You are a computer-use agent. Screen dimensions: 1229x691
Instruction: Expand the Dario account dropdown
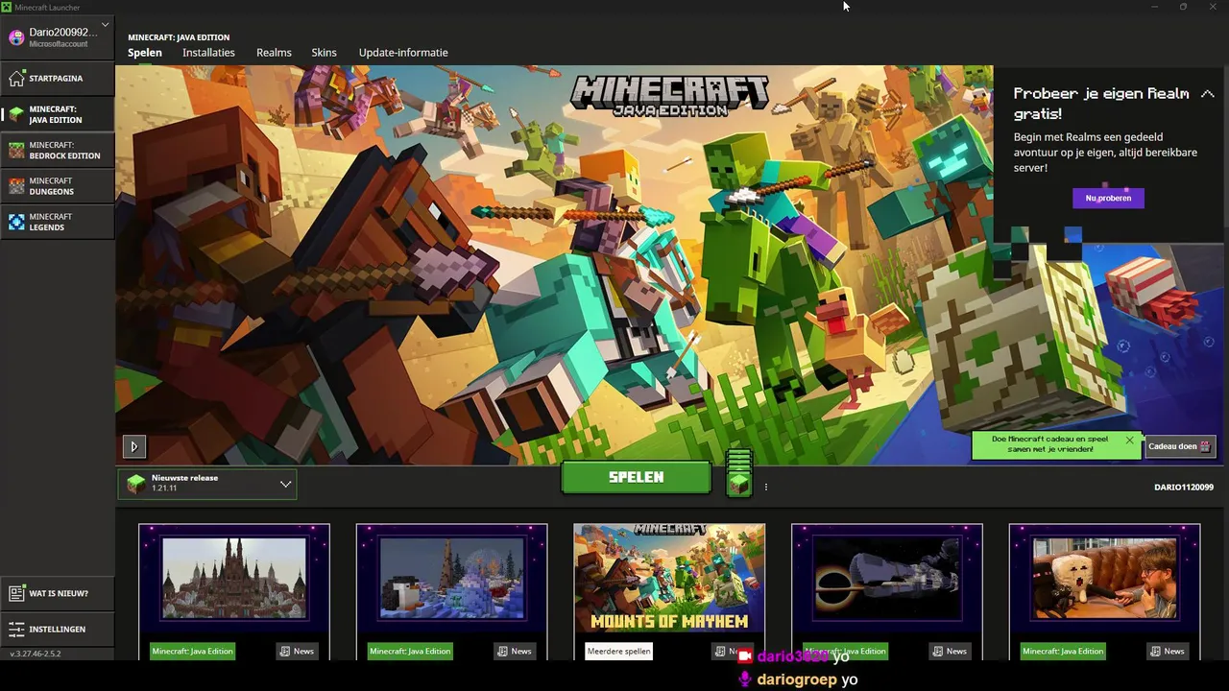105,25
